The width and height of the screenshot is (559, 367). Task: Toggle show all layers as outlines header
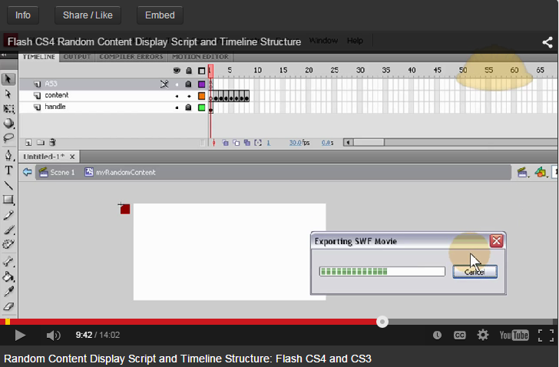pos(202,71)
